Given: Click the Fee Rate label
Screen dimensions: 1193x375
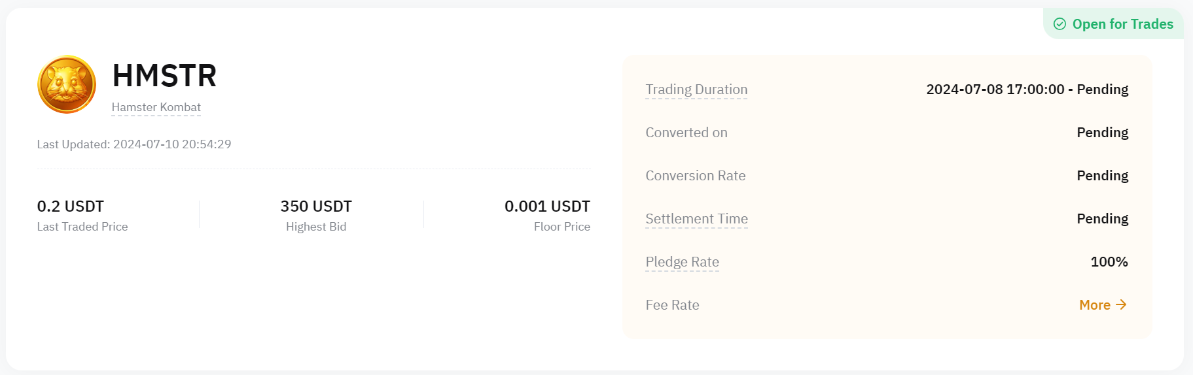Looking at the screenshot, I should pos(672,305).
